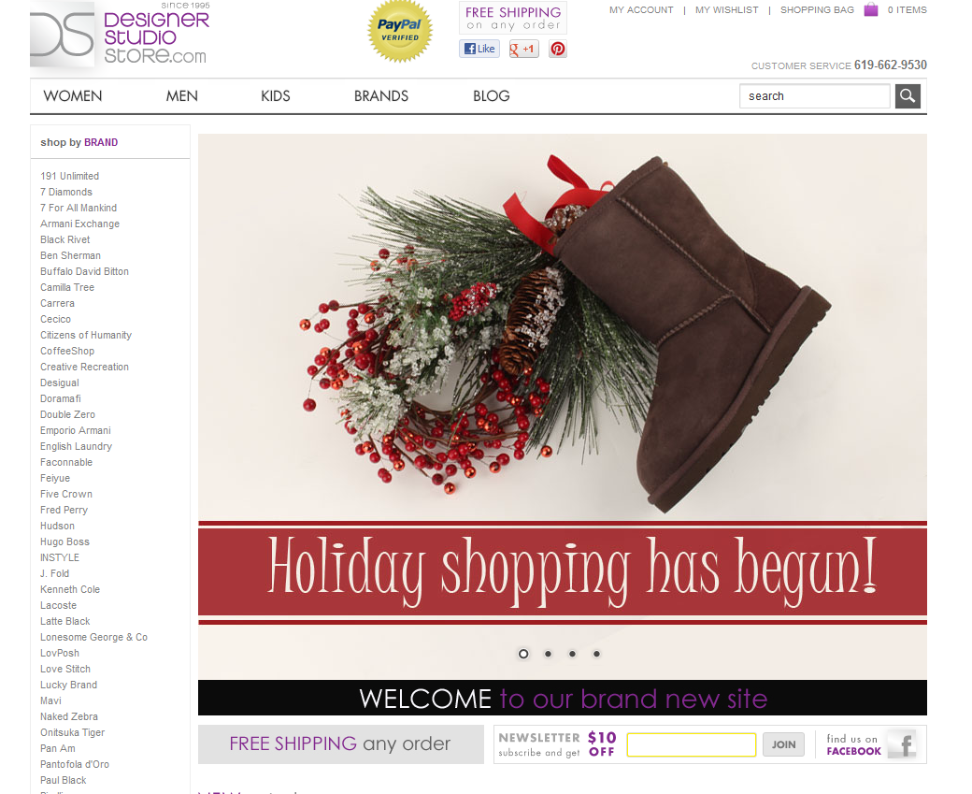Click the Armani Exchange brand link
This screenshot has width=972, height=794.
[x=80, y=224]
